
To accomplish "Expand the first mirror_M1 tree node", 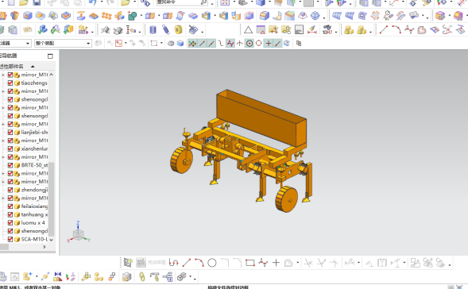I will (3, 75).
